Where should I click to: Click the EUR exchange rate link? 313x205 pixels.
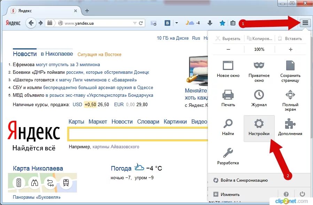click(119, 104)
